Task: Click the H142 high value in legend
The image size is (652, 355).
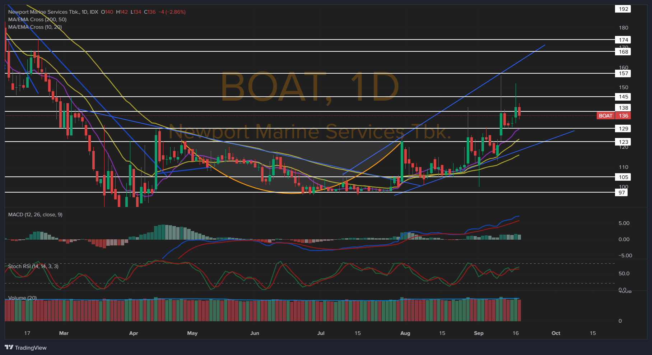Action: coord(122,12)
